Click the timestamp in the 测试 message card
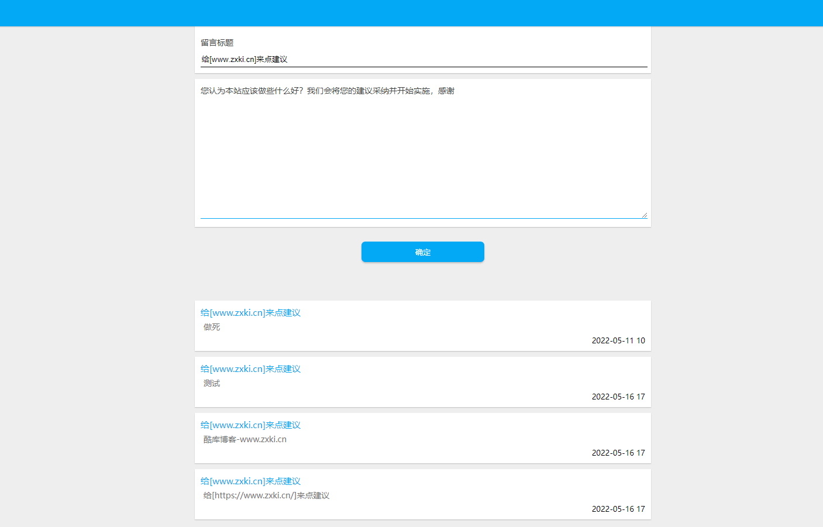Viewport: 823px width, 527px height. [x=618, y=397]
